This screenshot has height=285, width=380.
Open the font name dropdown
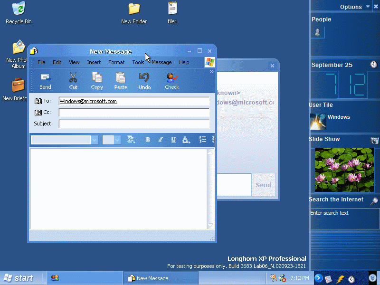point(95,140)
